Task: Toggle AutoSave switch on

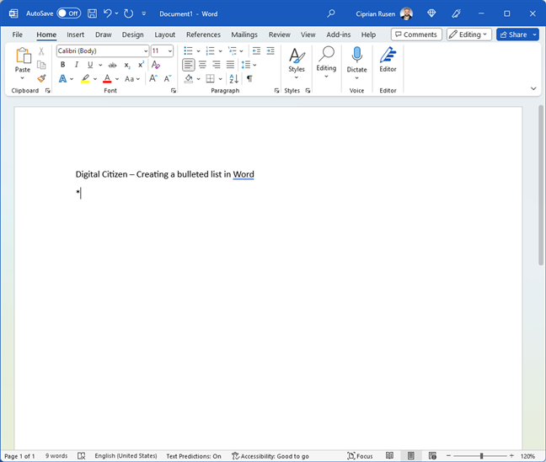Action: [x=69, y=13]
